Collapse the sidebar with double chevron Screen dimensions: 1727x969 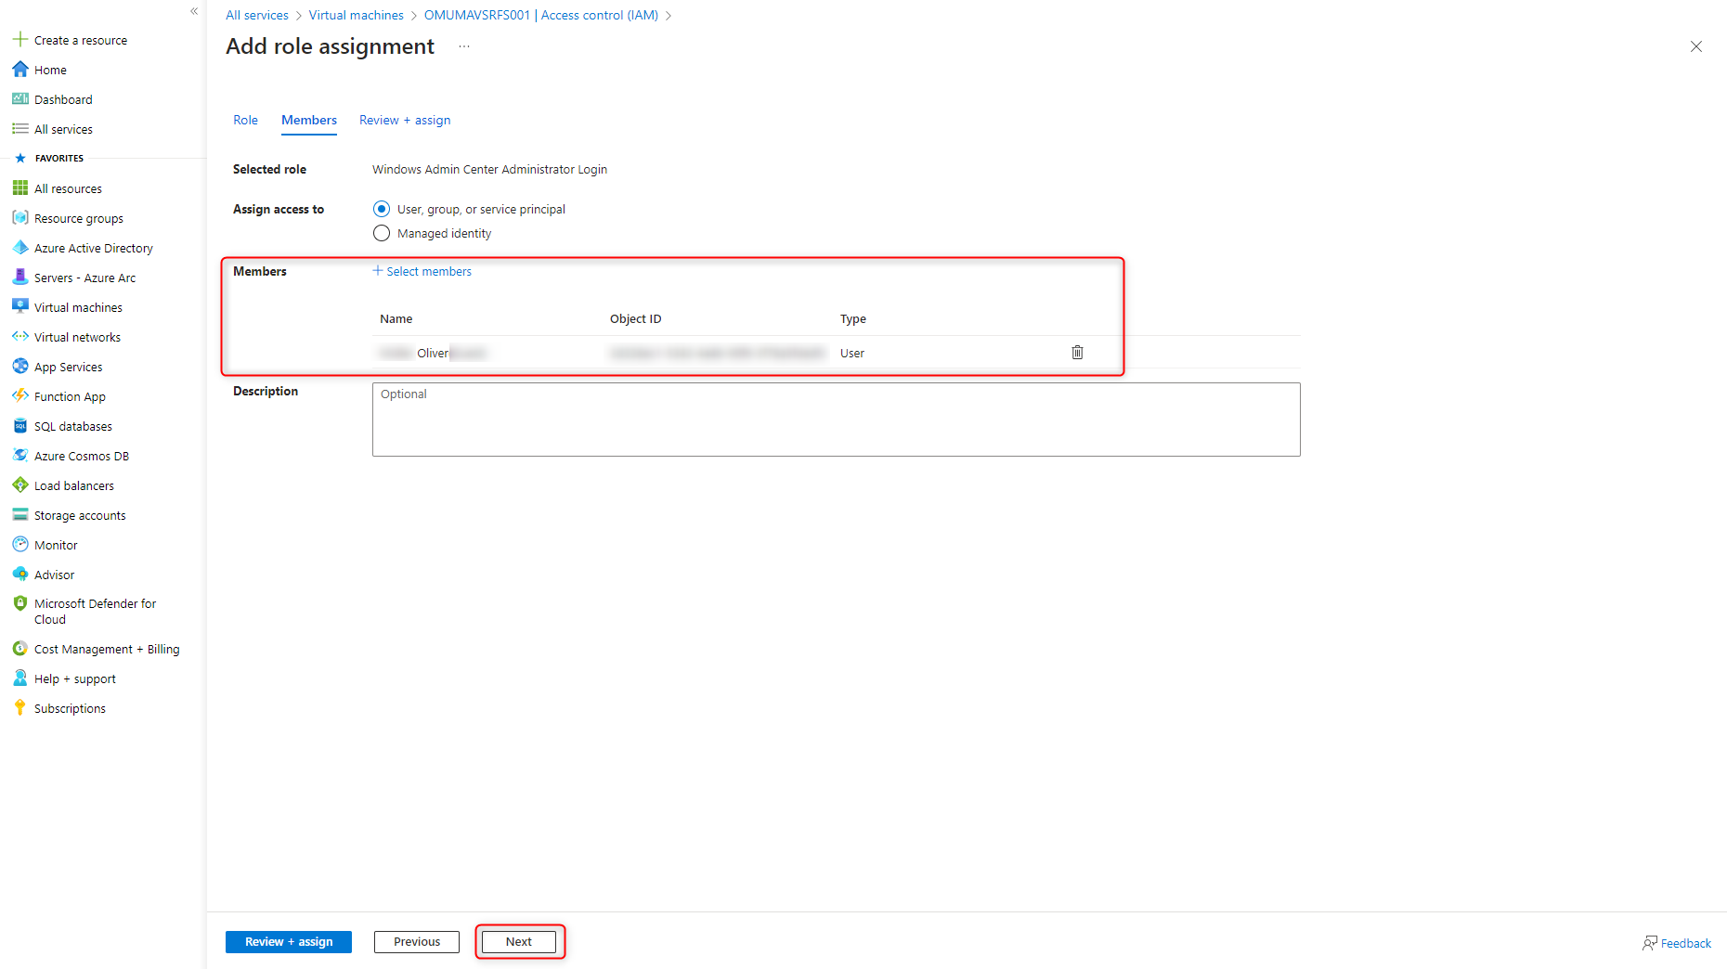click(194, 11)
